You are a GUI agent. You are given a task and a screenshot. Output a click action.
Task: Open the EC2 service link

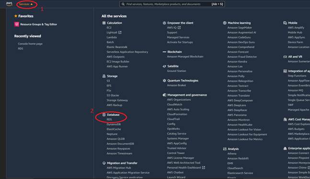click(109, 28)
